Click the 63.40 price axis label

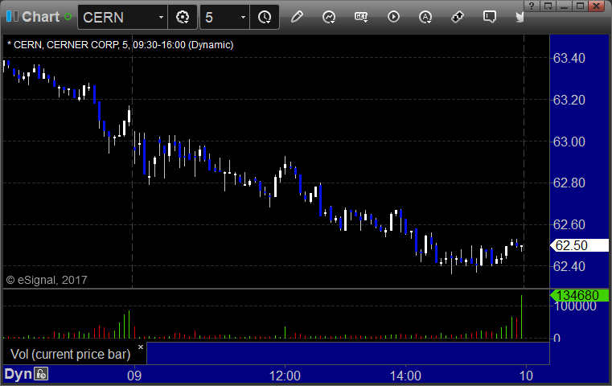[x=569, y=59]
